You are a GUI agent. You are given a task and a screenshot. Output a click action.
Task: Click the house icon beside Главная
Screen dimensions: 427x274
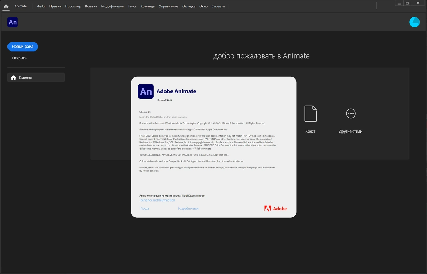(14, 77)
